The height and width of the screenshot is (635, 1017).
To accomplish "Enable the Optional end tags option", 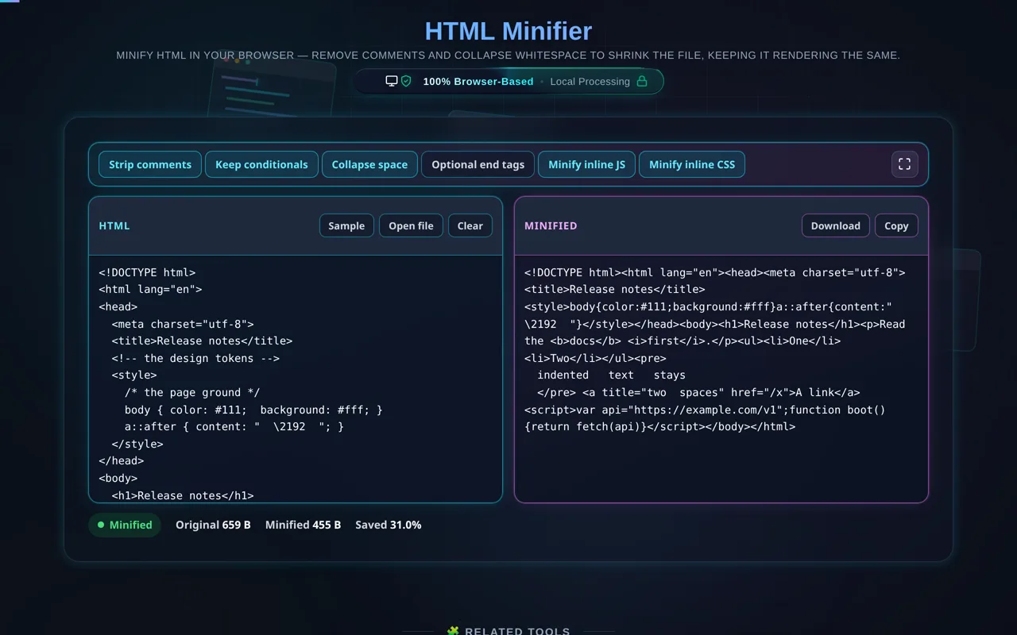I will click(x=478, y=164).
